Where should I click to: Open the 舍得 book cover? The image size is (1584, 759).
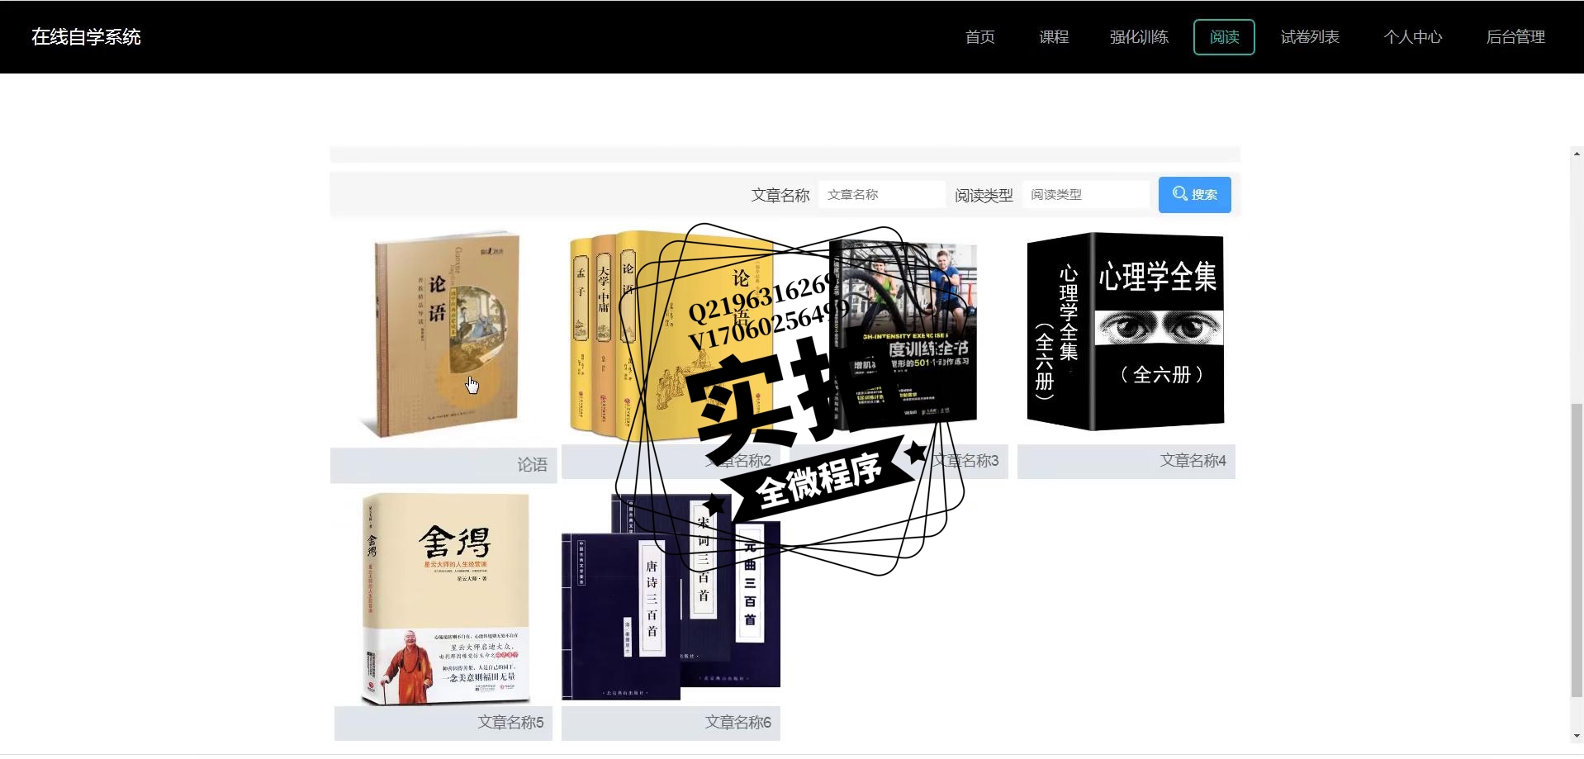tap(445, 599)
